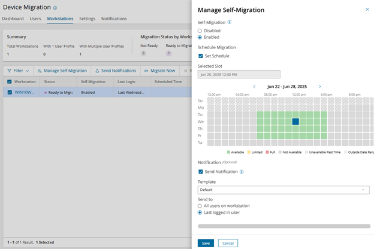Go to next week in calendar

pyautogui.click(x=319, y=87)
